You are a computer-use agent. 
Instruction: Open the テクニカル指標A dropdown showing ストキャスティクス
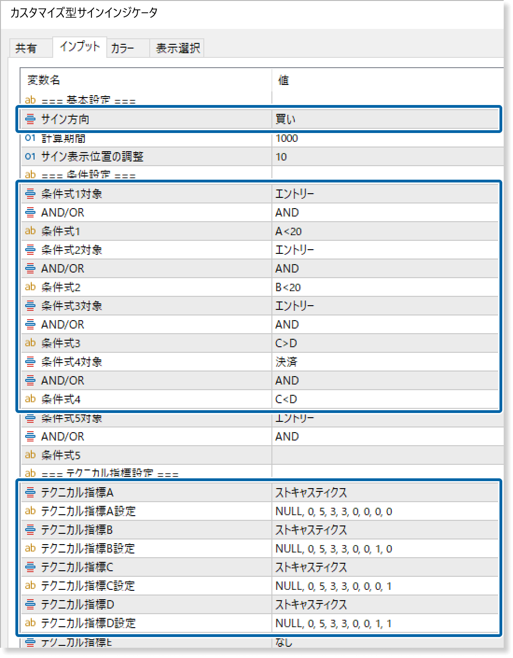click(x=387, y=492)
